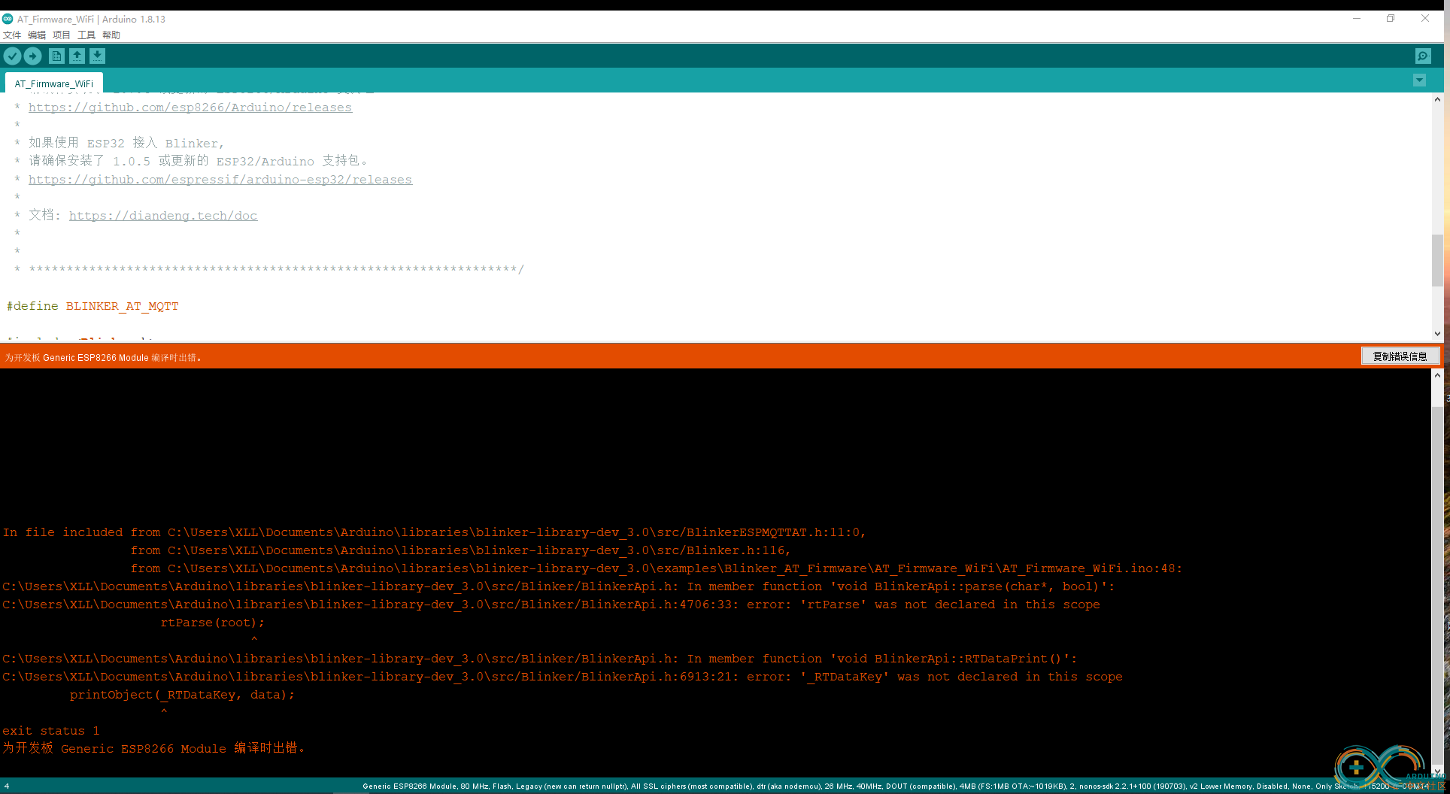The height and width of the screenshot is (794, 1450).
Task: Click the exit status 1 line
Action: pos(51,731)
